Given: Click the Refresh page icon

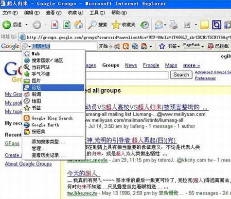Looking at the screenshot, I should [x=66, y=25].
